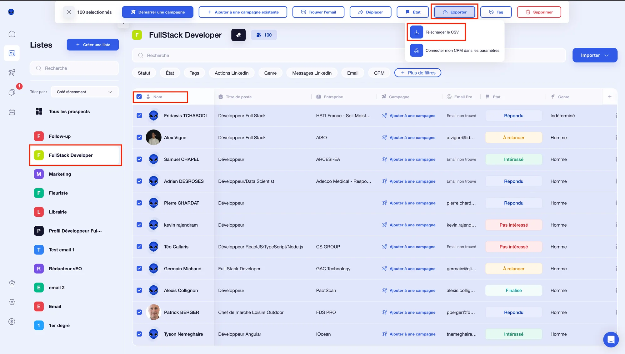Open the Actions Linkedin filter
This screenshot has height=354, width=625.
point(232,73)
